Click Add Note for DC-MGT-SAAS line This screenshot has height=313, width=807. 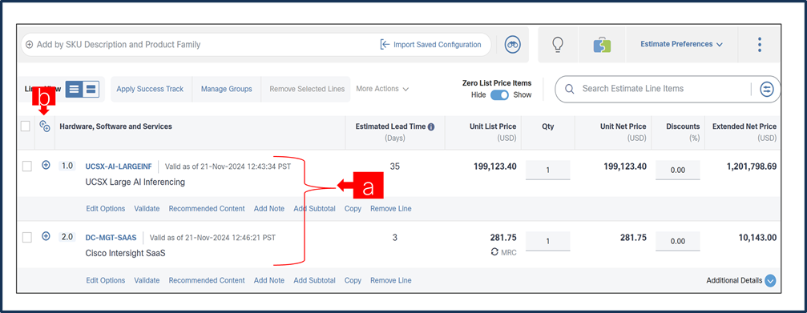pos(269,281)
